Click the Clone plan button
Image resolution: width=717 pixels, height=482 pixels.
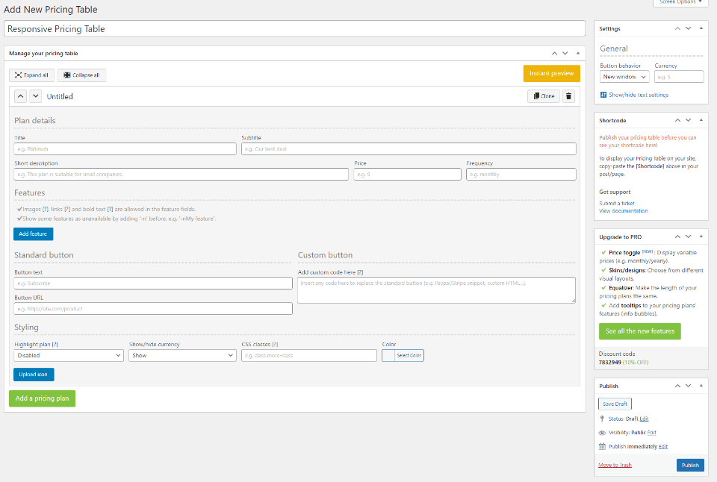pyautogui.click(x=543, y=96)
